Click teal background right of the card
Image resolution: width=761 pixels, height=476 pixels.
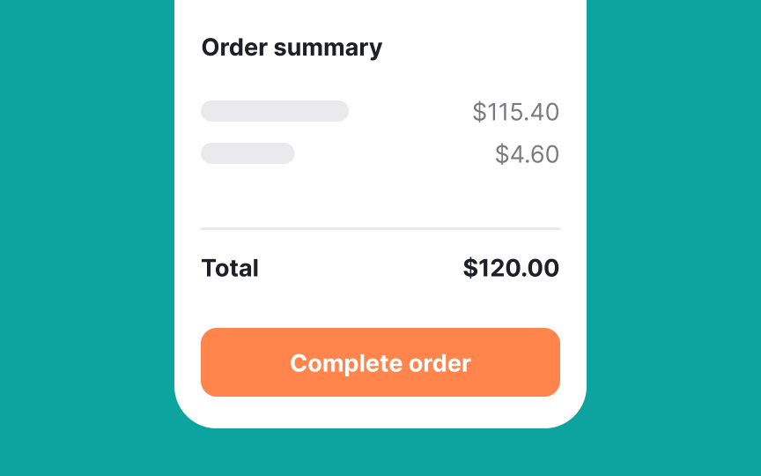pos(674,238)
